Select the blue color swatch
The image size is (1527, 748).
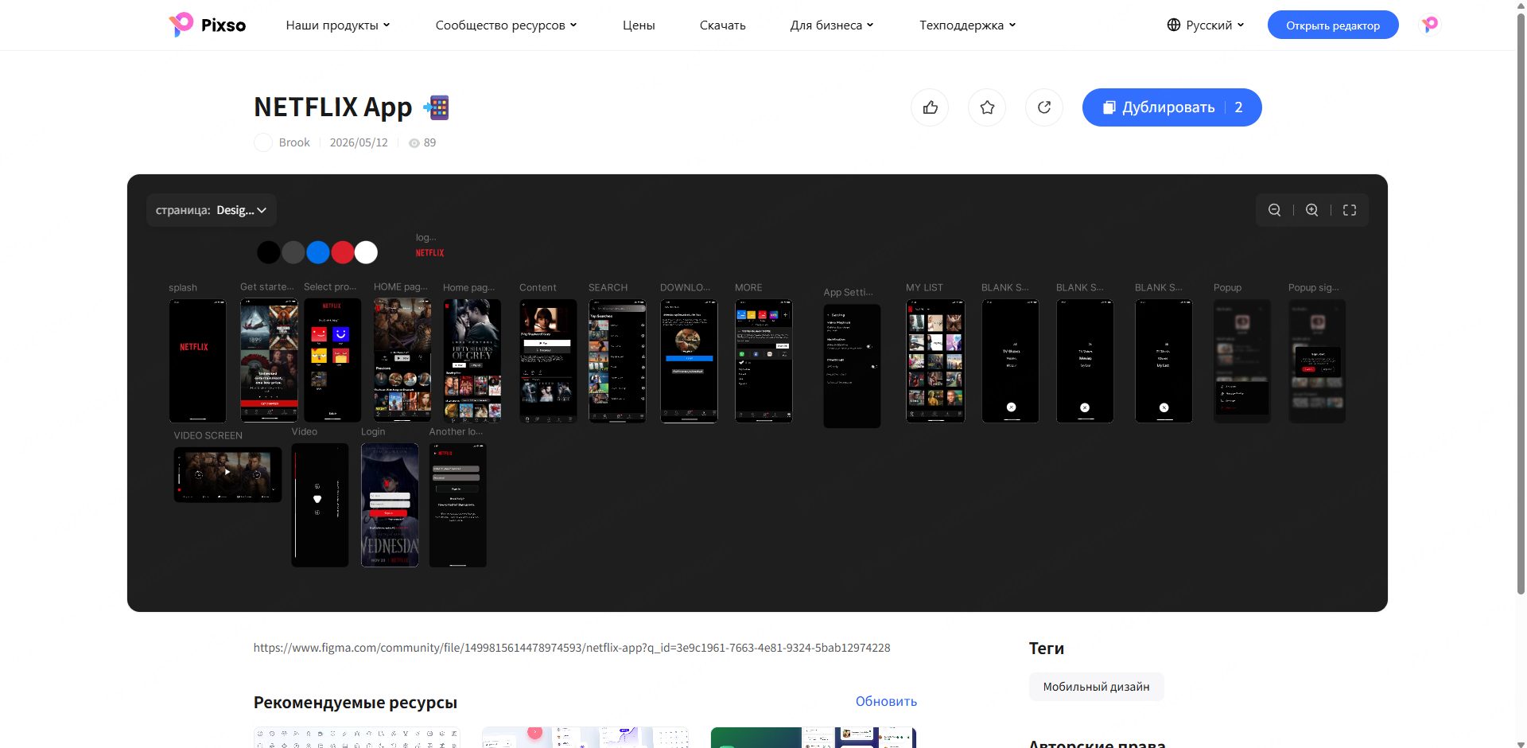(318, 252)
